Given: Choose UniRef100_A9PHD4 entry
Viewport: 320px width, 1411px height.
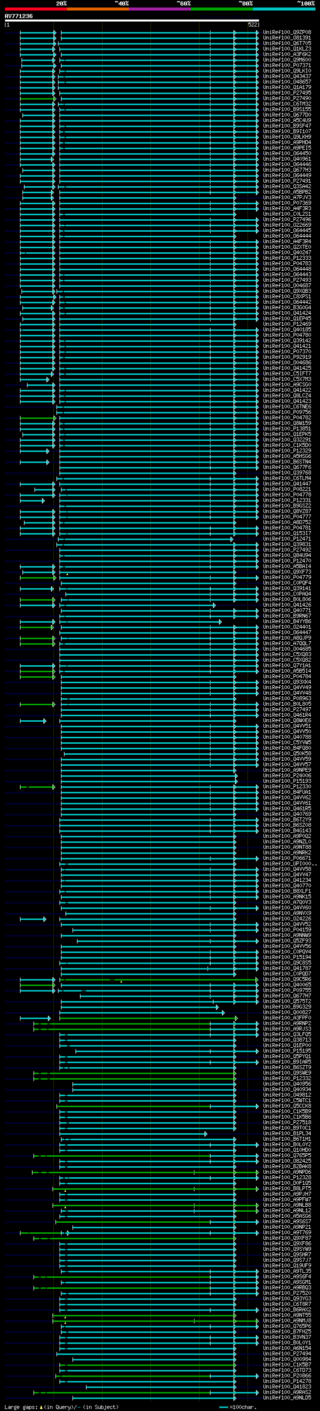Looking at the screenshot, I should click(287, 143).
